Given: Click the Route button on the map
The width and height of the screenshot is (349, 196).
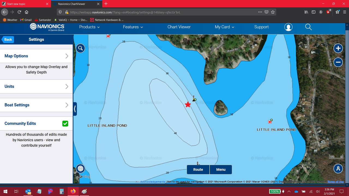Looking at the screenshot, I should [198, 170].
